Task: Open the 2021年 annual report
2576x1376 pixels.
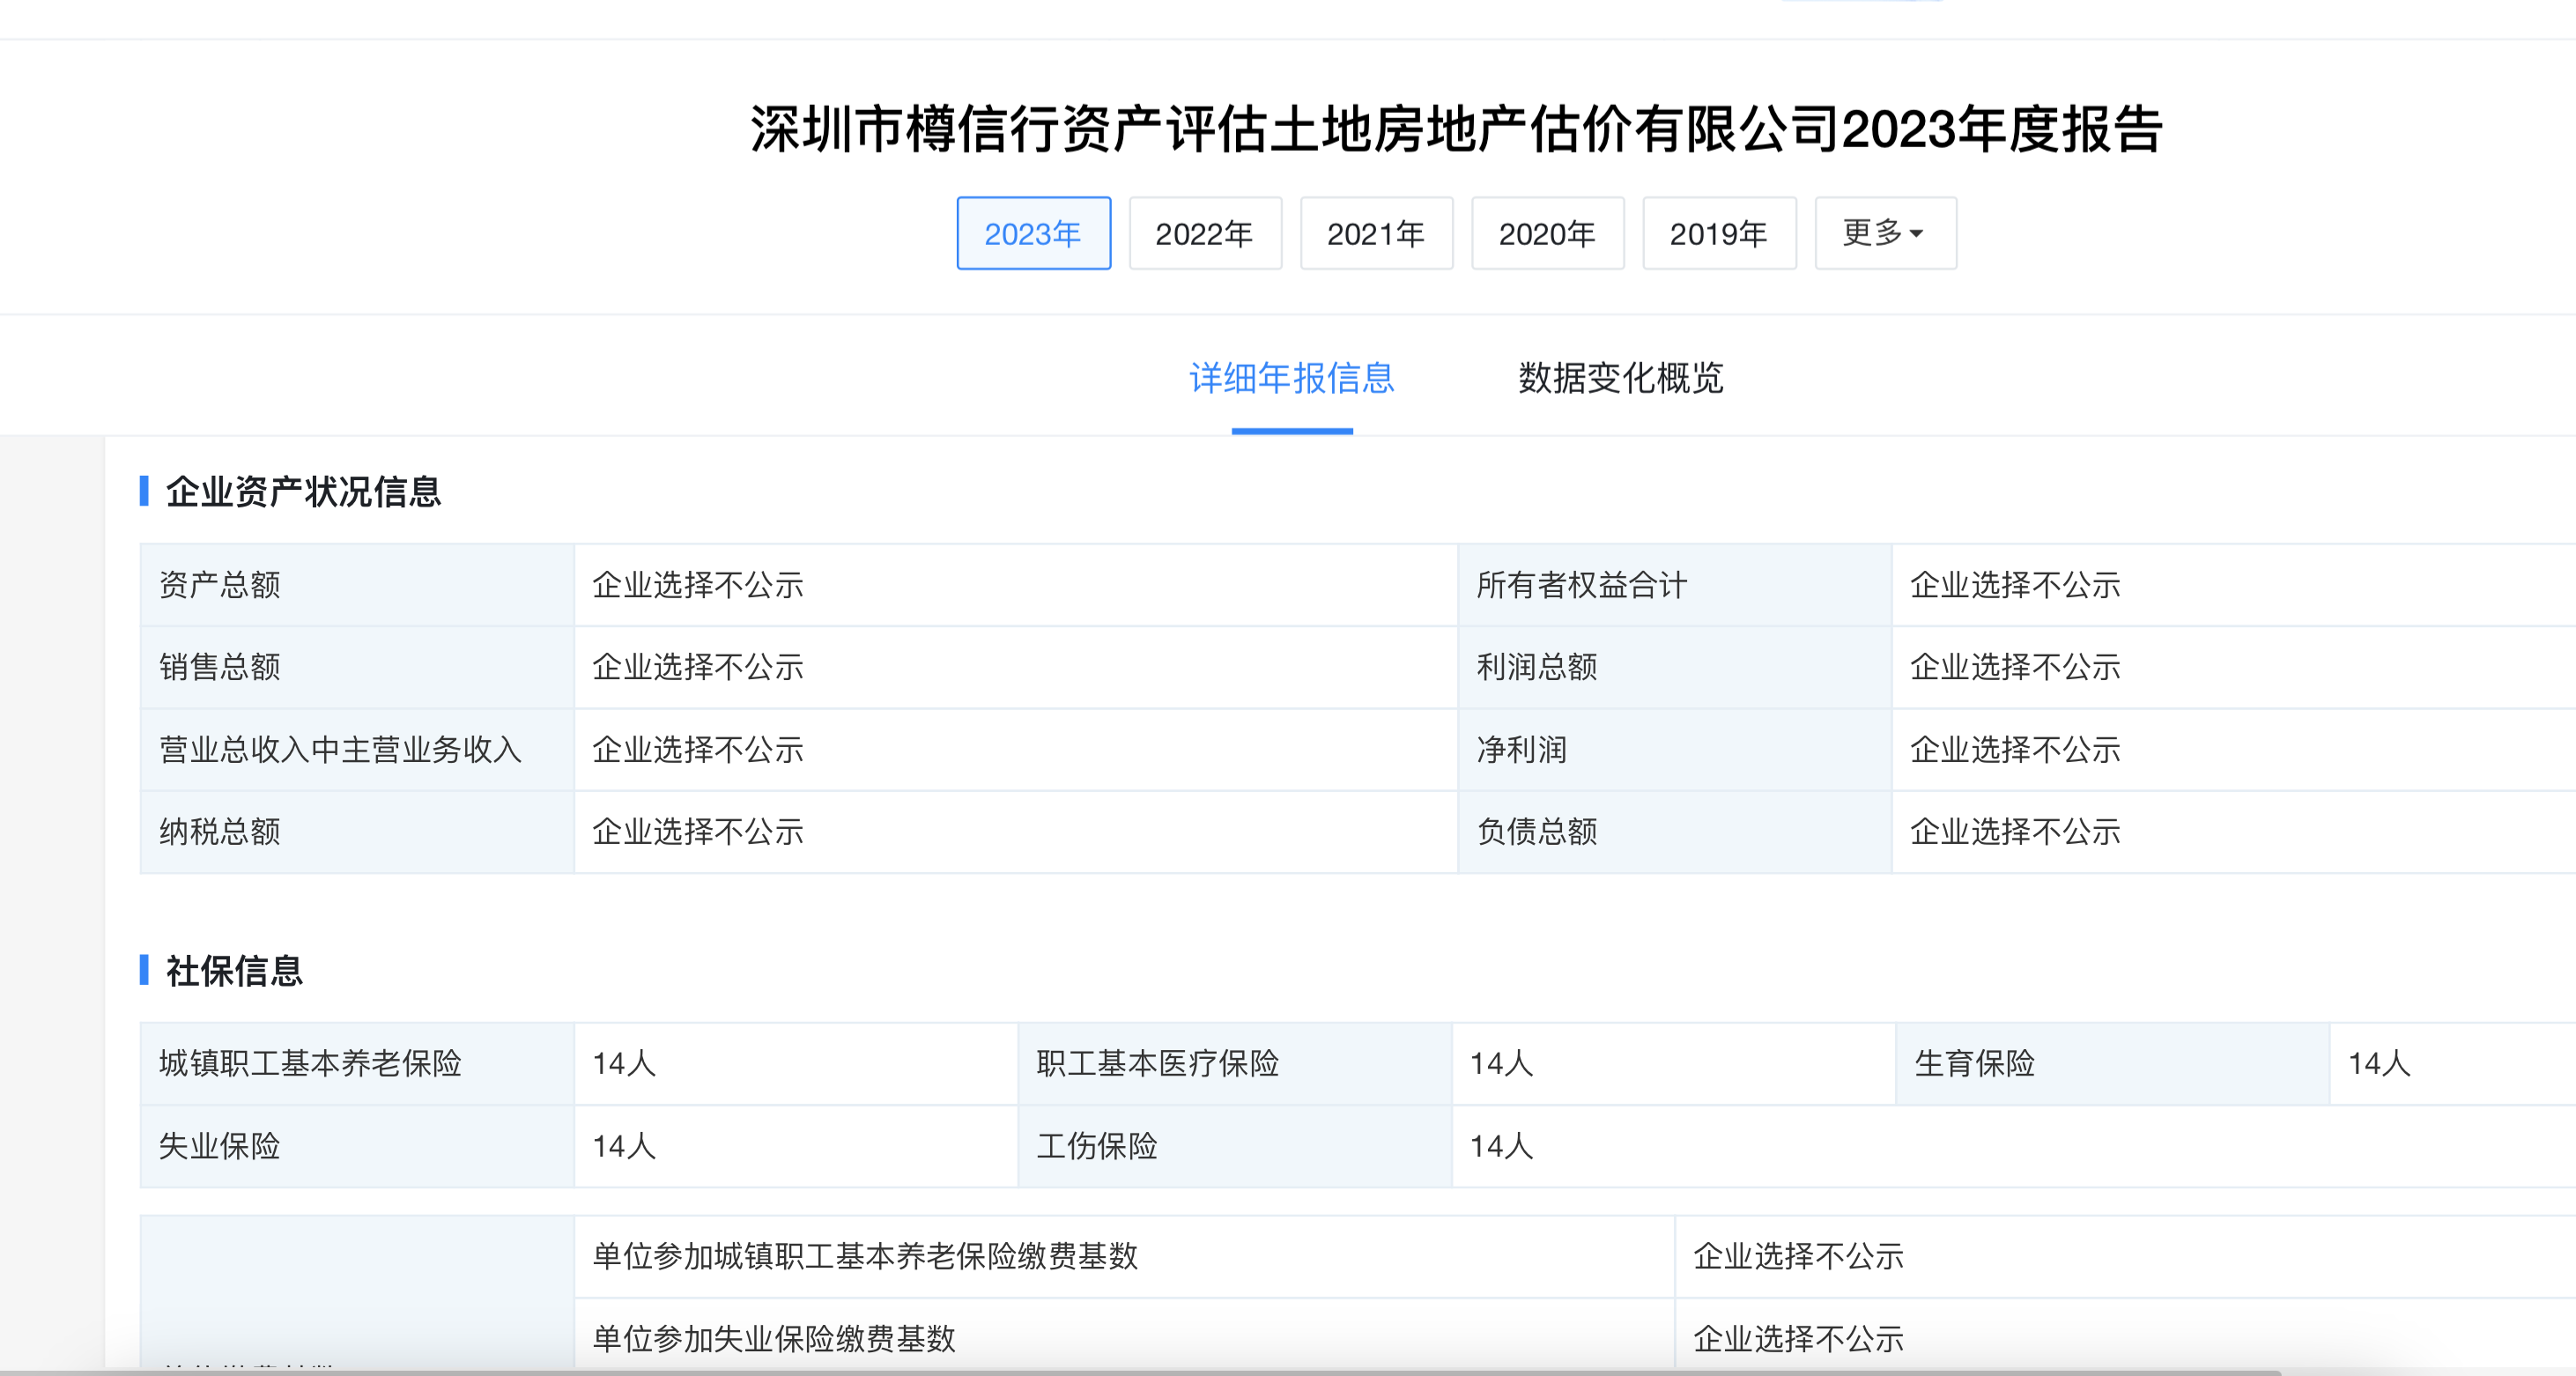Action: [x=1376, y=233]
